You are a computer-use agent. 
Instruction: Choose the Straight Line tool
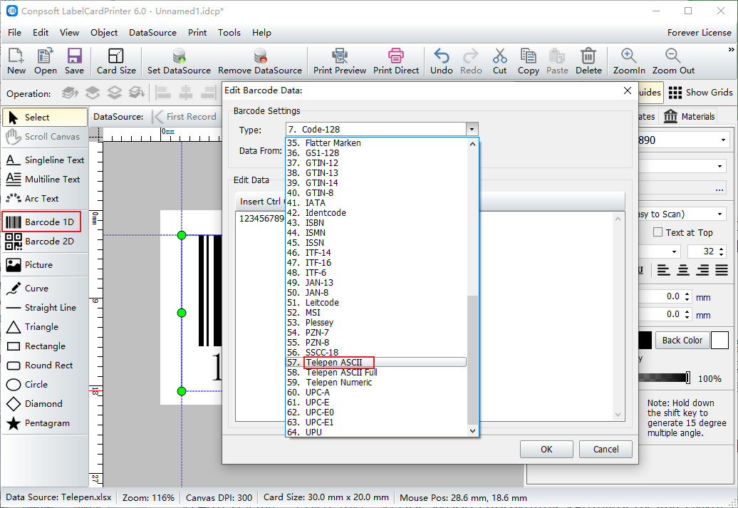pyautogui.click(x=45, y=308)
